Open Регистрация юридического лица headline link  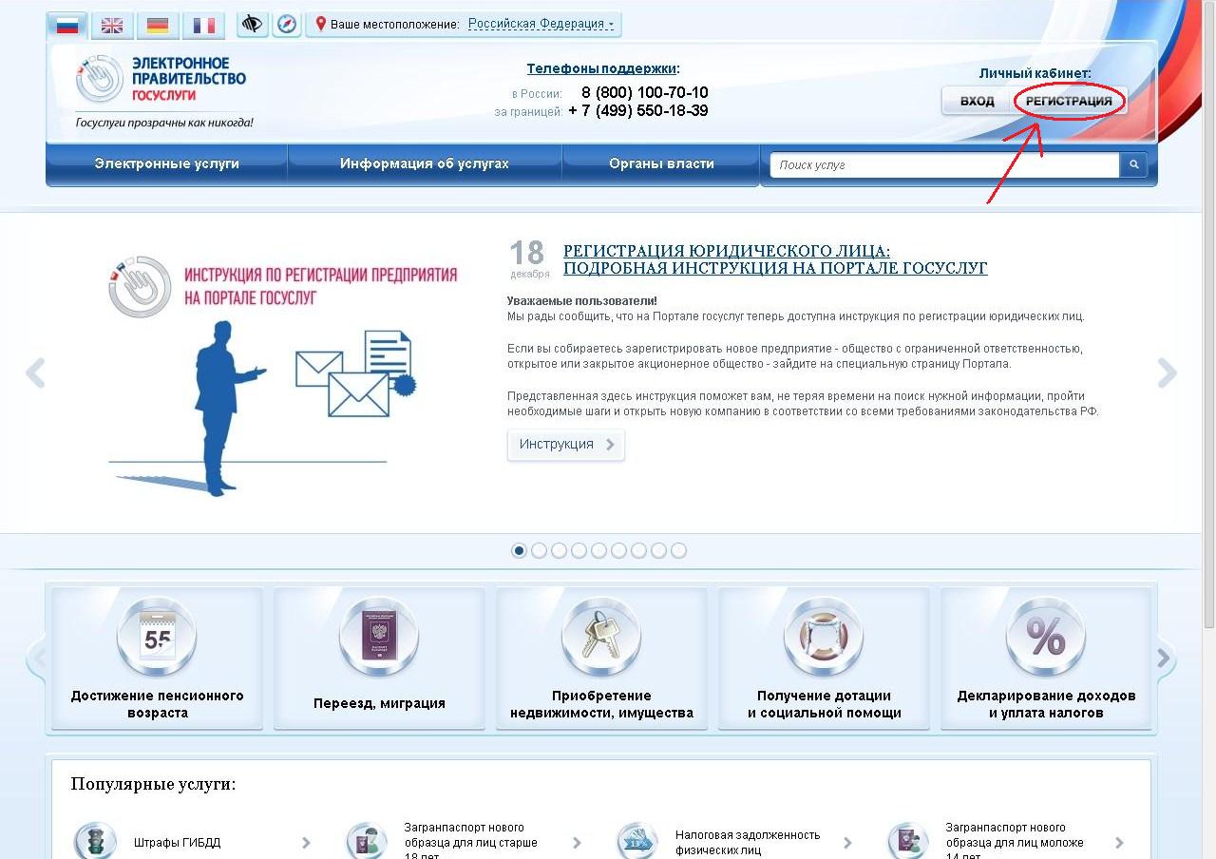click(775, 259)
